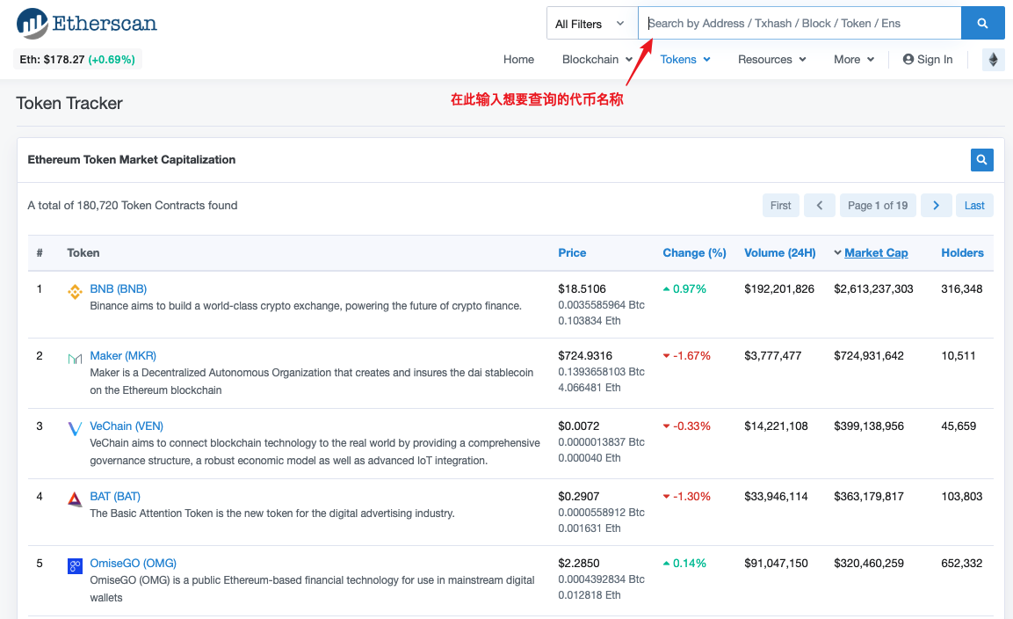Click the search icon in Token Market Capitalization panel
This screenshot has width=1013, height=619.
tap(981, 160)
